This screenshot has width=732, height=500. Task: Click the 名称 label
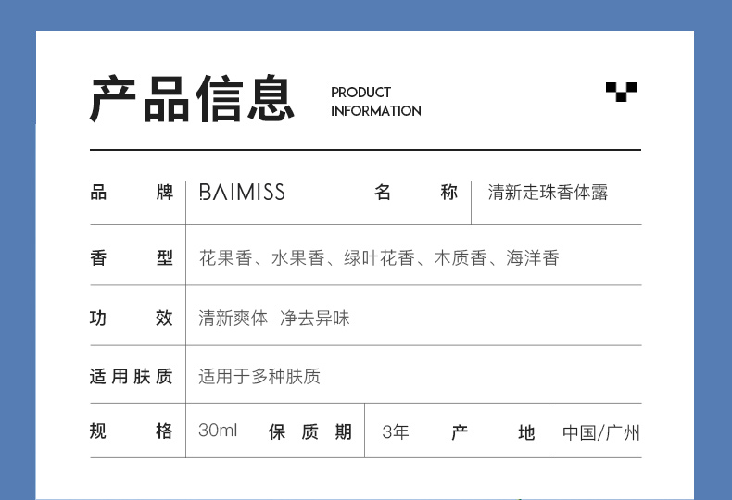416,193
